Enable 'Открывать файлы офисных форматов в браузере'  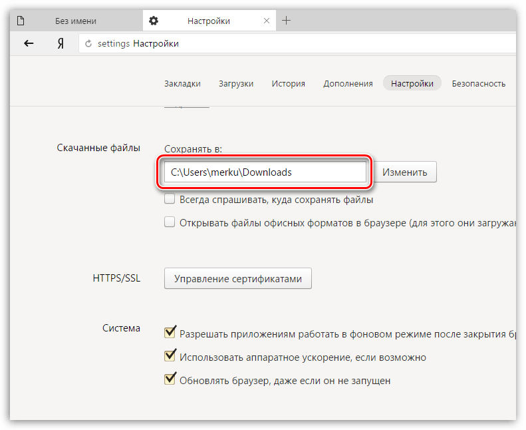pyautogui.click(x=170, y=222)
